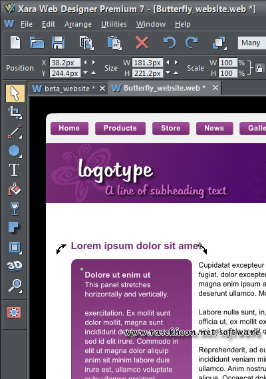266x379 pixels.
Task: Open the Help menu
Action: point(183,24)
